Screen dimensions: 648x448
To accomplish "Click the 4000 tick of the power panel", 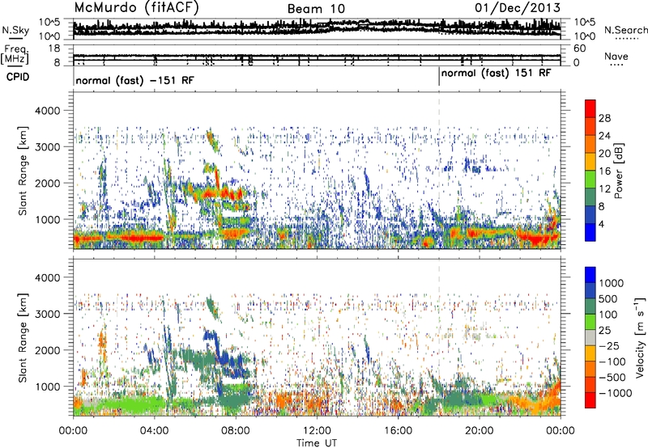I will click(48, 111).
